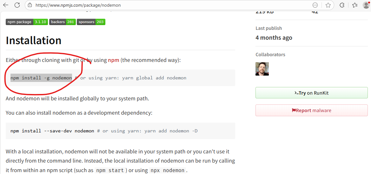Go back to the previous page
This screenshot has width=371, height=174.
click(x=6, y=5)
